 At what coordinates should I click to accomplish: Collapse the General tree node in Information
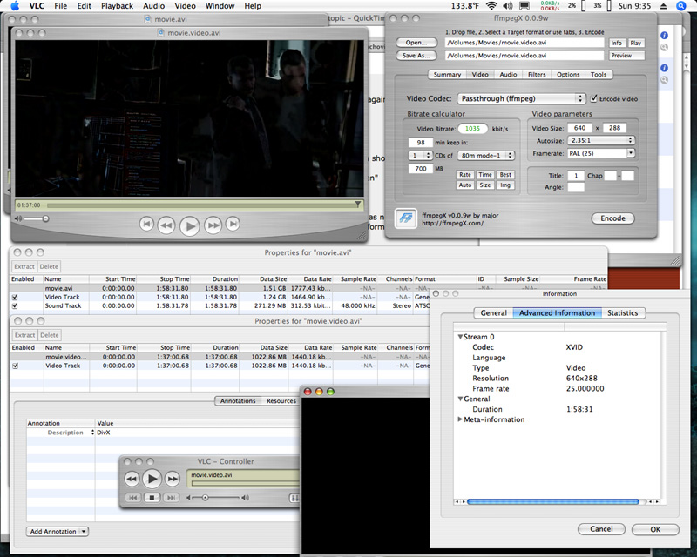point(461,399)
